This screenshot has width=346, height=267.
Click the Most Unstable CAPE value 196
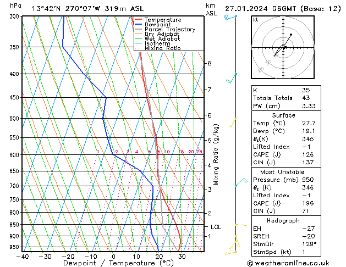(308, 203)
